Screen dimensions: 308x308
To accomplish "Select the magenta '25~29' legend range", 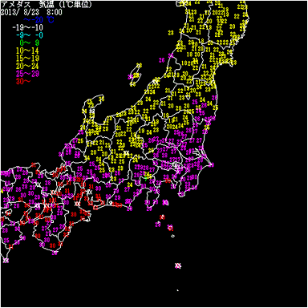I will point(27,74).
